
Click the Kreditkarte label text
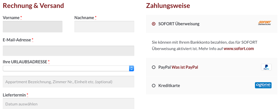click(169, 86)
